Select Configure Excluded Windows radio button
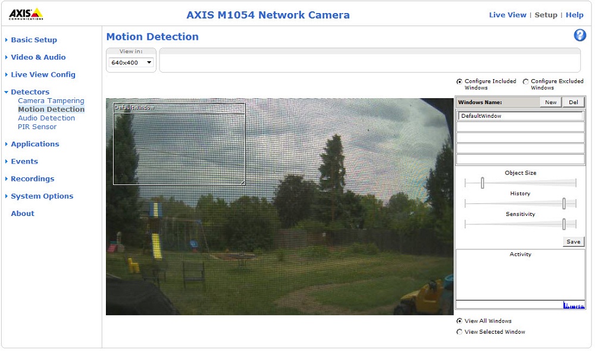This screenshot has height=351, width=595. click(x=525, y=82)
